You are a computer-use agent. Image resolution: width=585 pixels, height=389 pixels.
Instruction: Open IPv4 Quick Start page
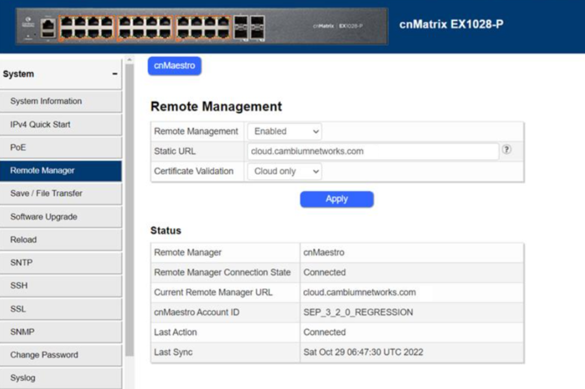(x=61, y=124)
